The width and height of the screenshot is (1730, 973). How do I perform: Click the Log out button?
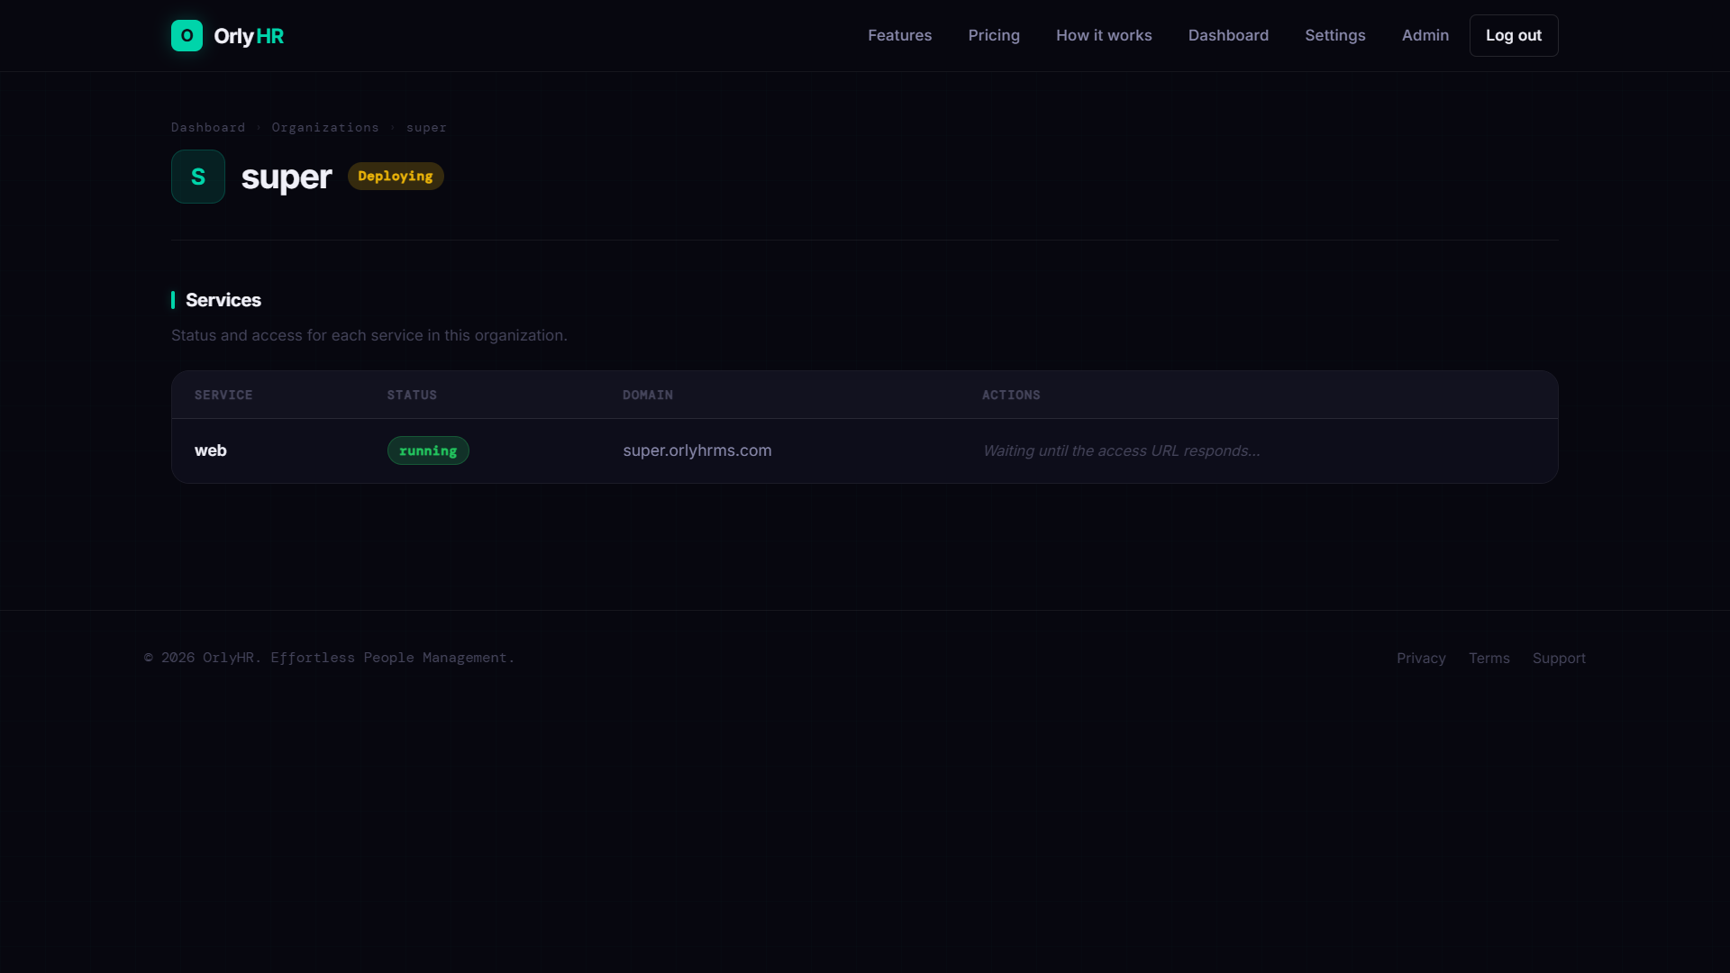point(1513,35)
